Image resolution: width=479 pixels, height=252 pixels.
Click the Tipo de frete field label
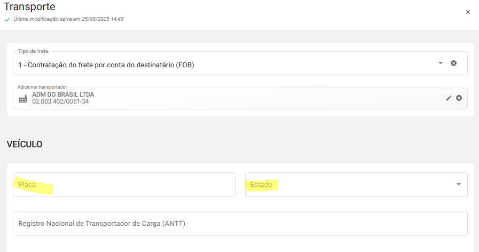33,51
